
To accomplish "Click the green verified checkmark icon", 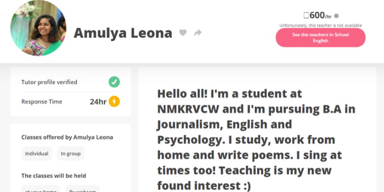I will point(114,82).
